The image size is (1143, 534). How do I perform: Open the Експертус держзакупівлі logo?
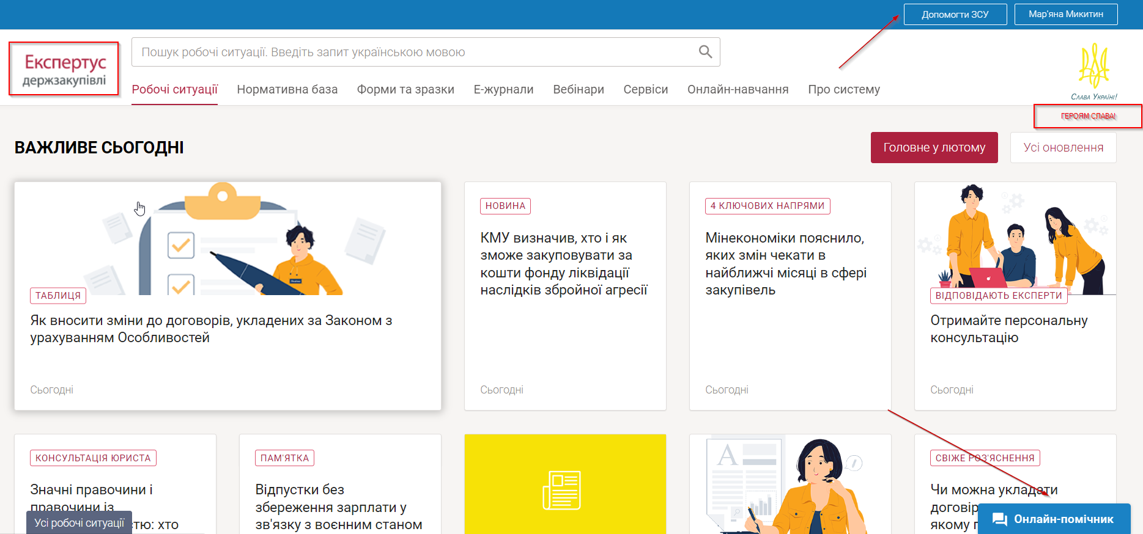[x=64, y=69]
